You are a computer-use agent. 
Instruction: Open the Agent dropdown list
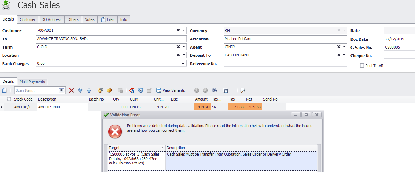tap(344, 47)
